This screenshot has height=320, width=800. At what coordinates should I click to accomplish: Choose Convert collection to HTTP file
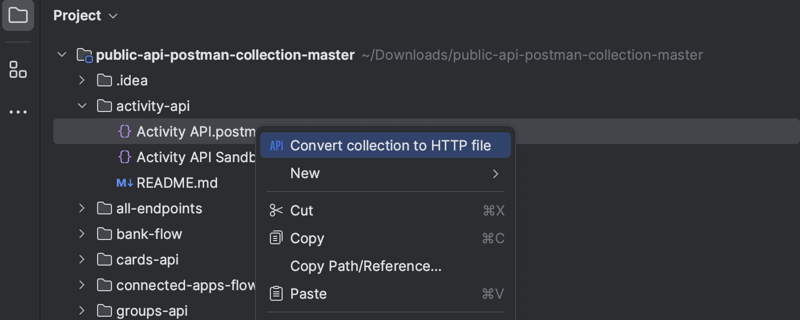tap(386, 146)
